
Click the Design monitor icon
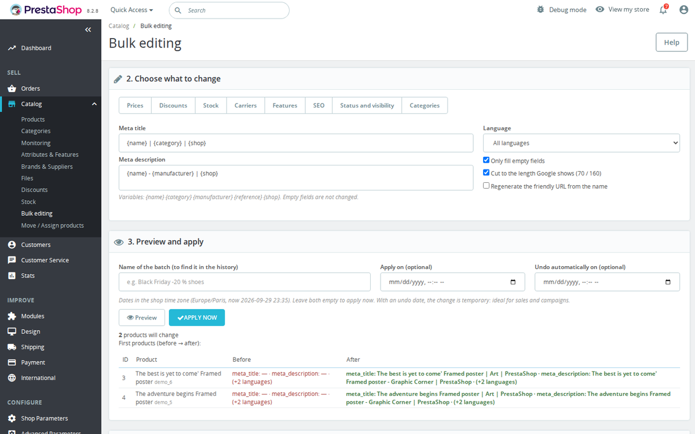tap(12, 332)
